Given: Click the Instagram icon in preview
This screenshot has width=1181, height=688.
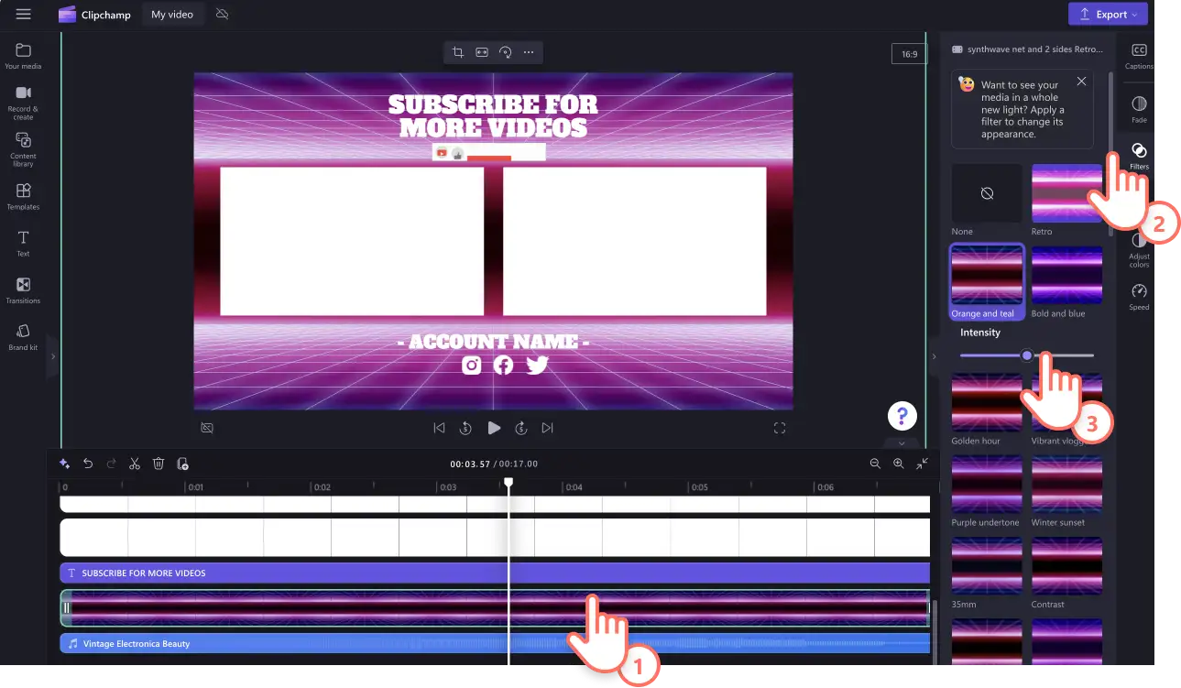Looking at the screenshot, I should [x=471, y=365].
